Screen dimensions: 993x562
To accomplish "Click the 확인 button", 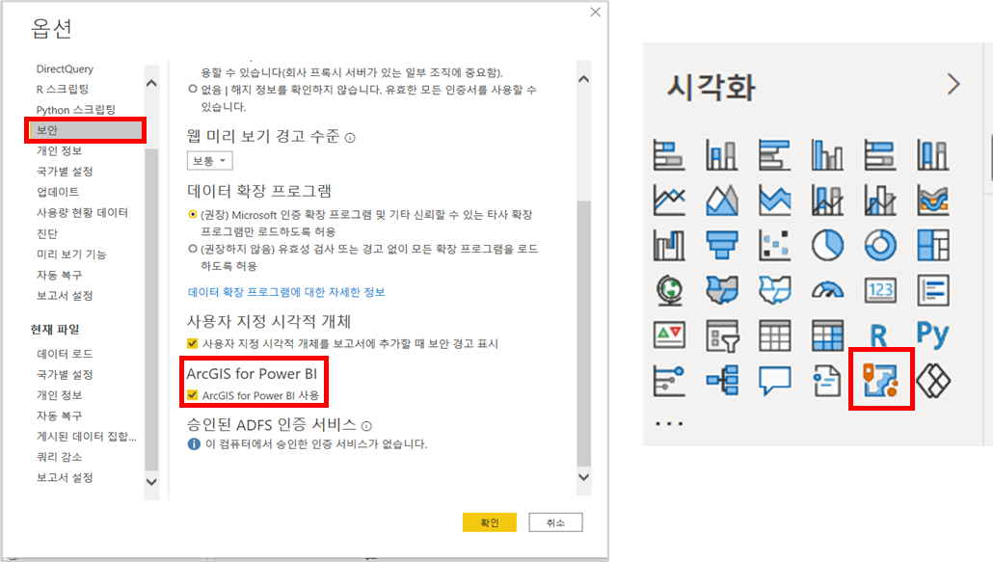I will click(x=490, y=522).
